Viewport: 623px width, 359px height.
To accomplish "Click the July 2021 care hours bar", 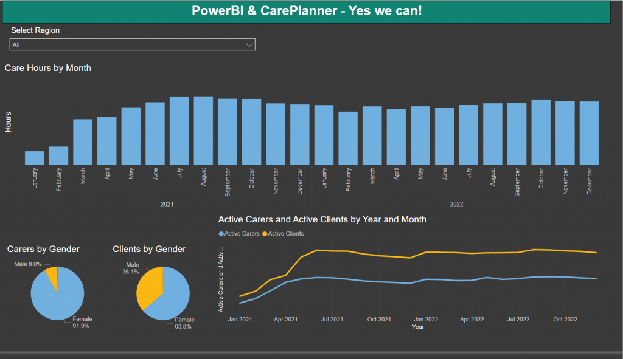I will [x=179, y=131].
